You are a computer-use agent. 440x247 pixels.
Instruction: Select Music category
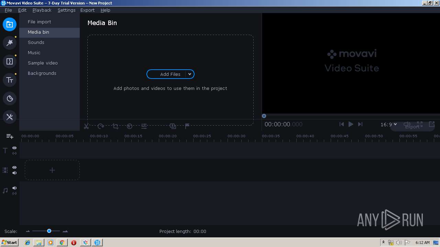49,52
